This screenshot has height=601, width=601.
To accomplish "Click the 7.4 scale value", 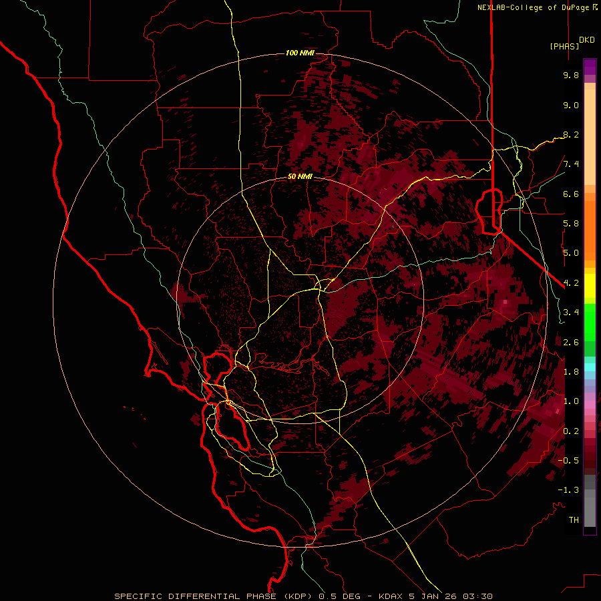I will [571, 164].
